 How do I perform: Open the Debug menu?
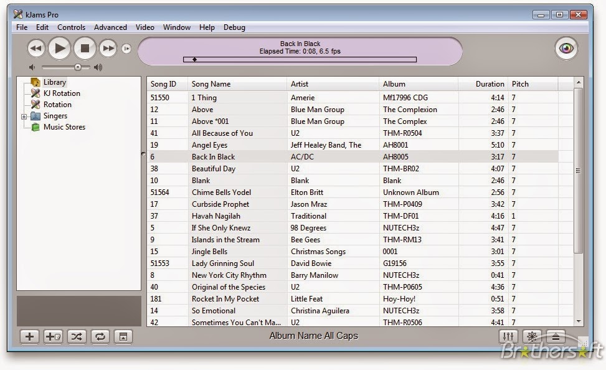[x=234, y=27]
